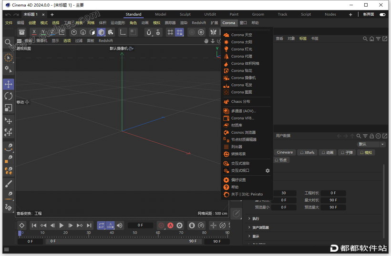Toggle the 新界面 switch
The image size is (391, 256).
point(382,14)
